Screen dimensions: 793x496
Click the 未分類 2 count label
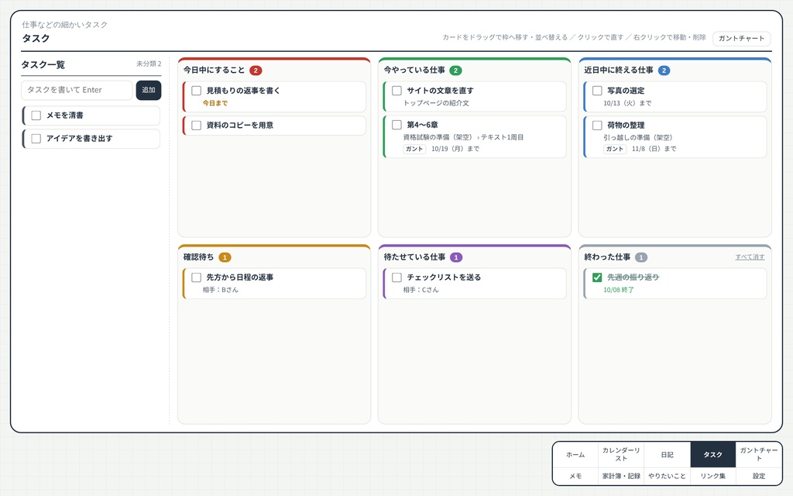coord(149,64)
